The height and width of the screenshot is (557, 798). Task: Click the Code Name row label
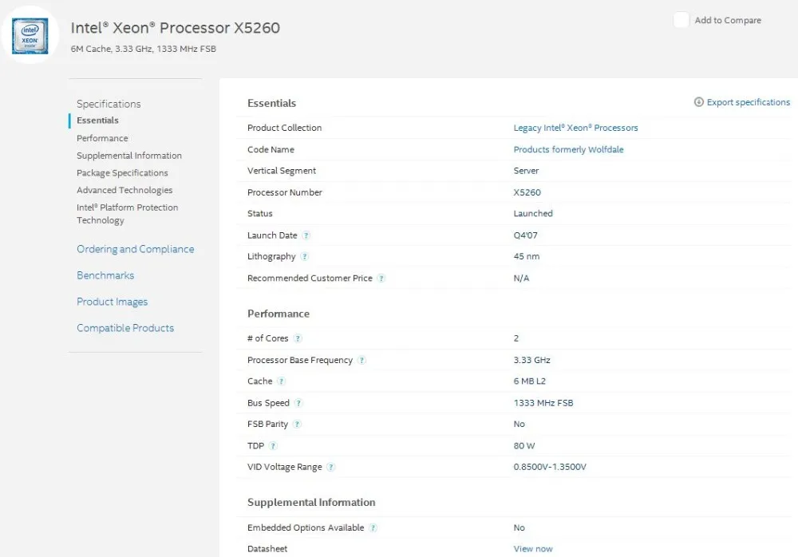tap(271, 149)
